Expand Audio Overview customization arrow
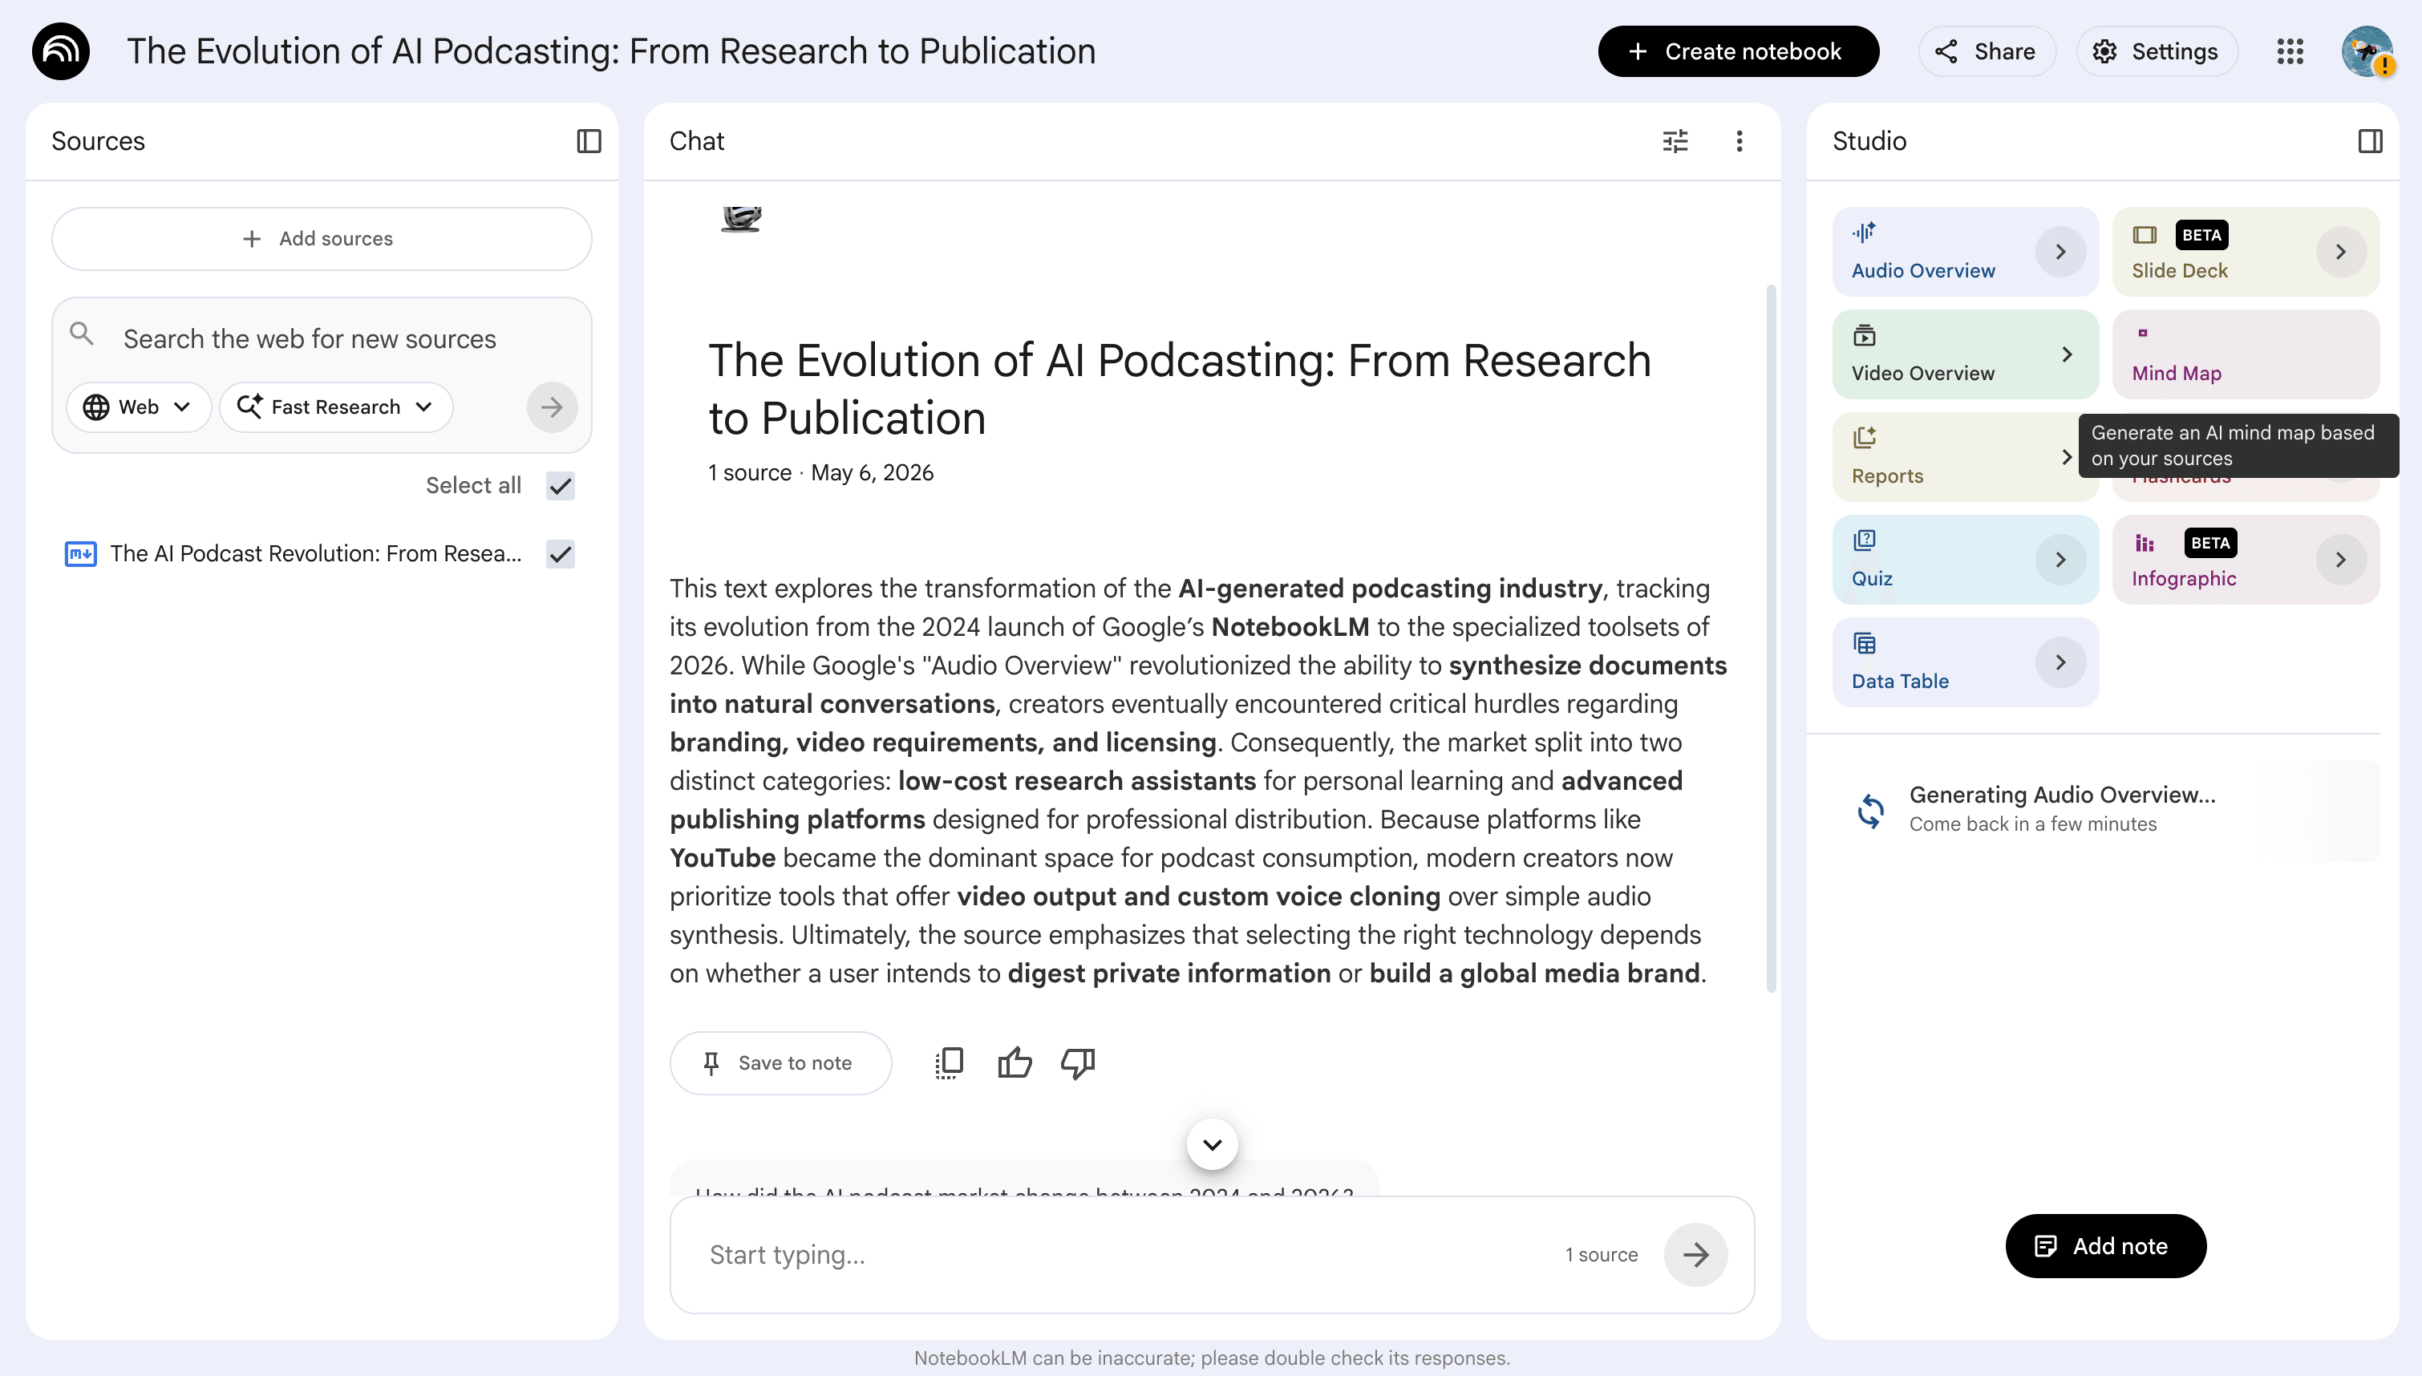The height and width of the screenshot is (1376, 2422). [x=2060, y=253]
